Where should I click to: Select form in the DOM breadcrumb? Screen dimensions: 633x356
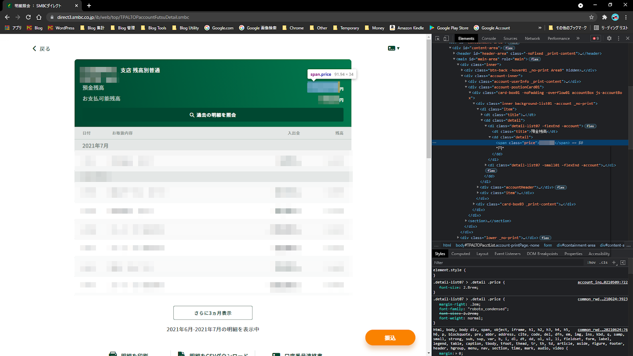[548, 245]
